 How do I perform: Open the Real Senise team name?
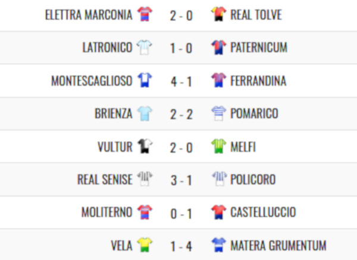coord(105,179)
